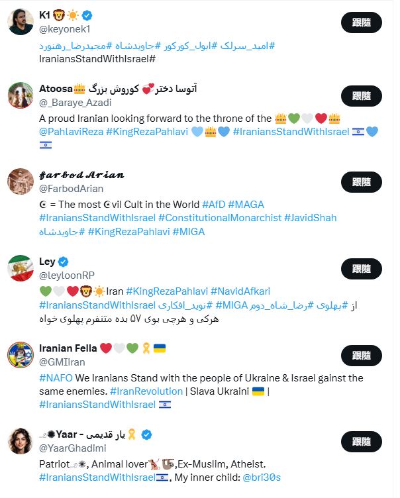Click the #ConstitutionalMonarchist hashtag
This screenshot has height=498, width=400.
[x=220, y=218]
